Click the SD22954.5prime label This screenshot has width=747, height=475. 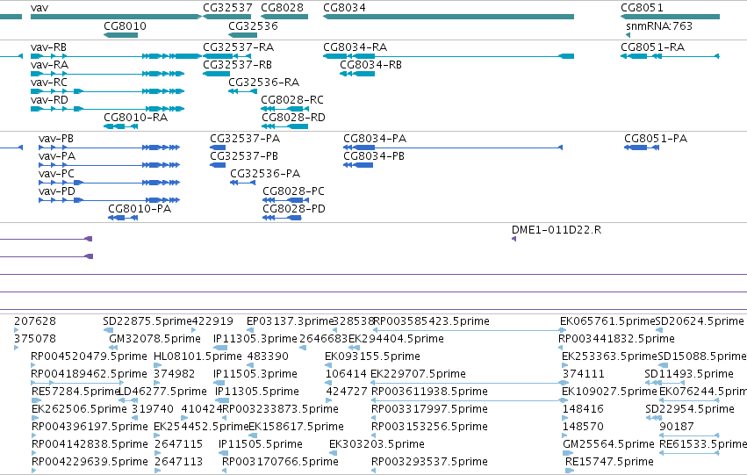(690, 409)
